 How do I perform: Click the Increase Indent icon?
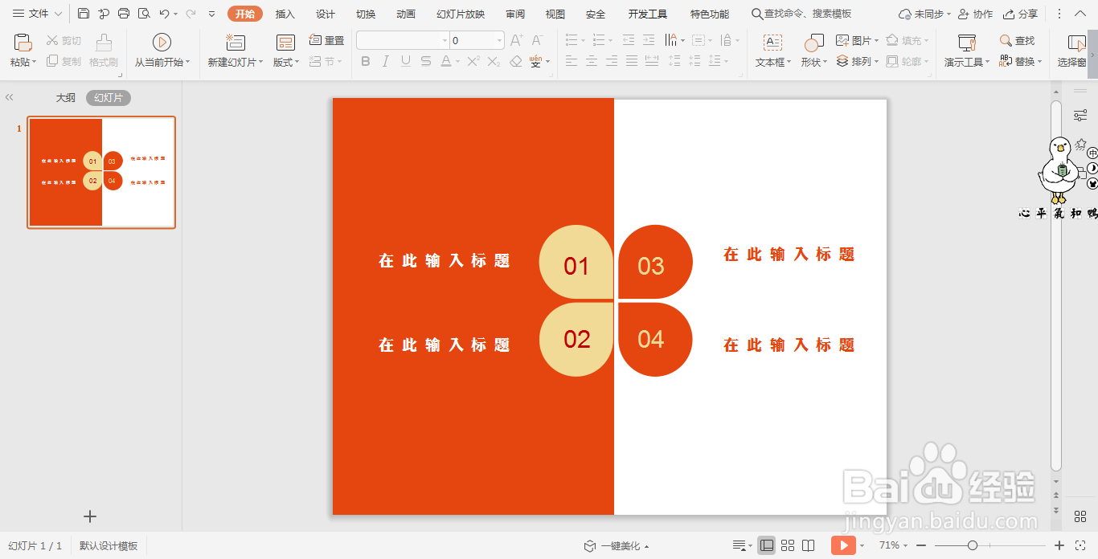[x=649, y=40]
